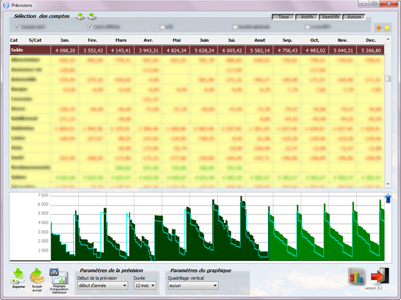Click the S/Cat column header

[x=36, y=40]
